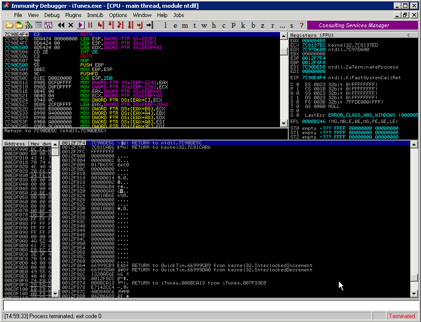The image size is (421, 322).
Task: Click the red question mark help icon
Action: point(301,25)
